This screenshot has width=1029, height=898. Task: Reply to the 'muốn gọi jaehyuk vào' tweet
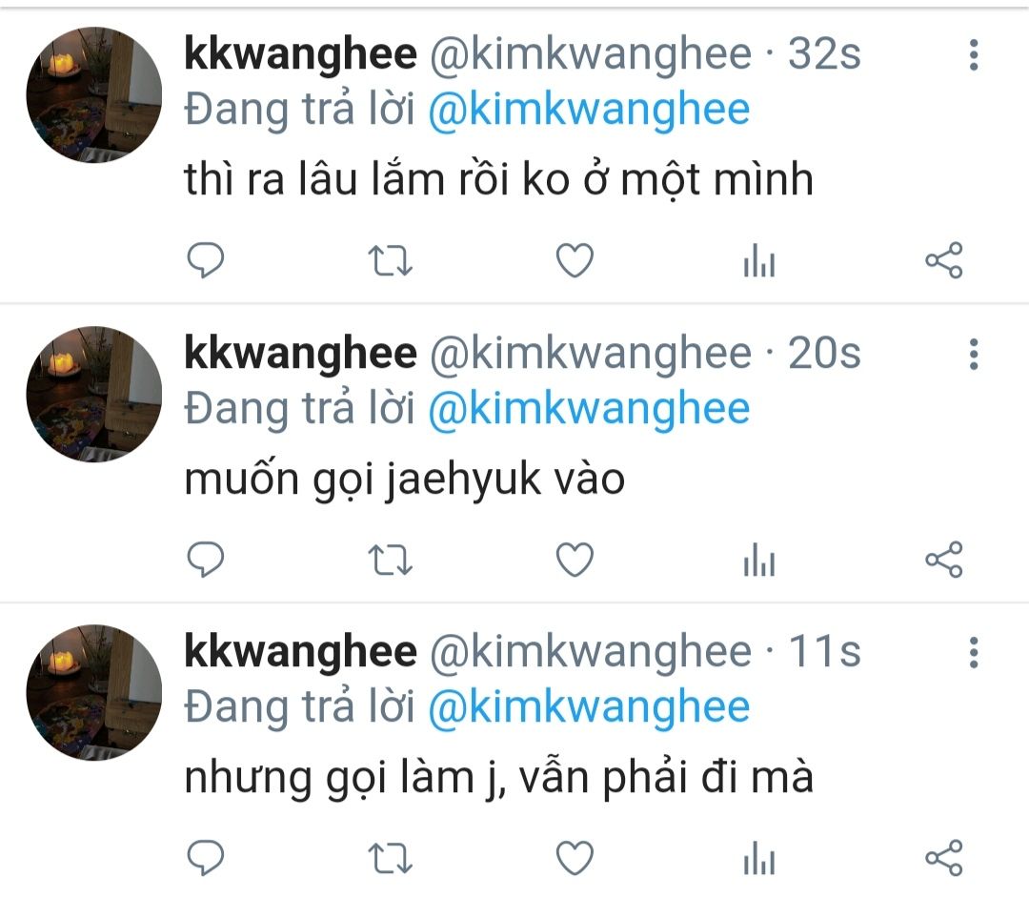point(206,560)
